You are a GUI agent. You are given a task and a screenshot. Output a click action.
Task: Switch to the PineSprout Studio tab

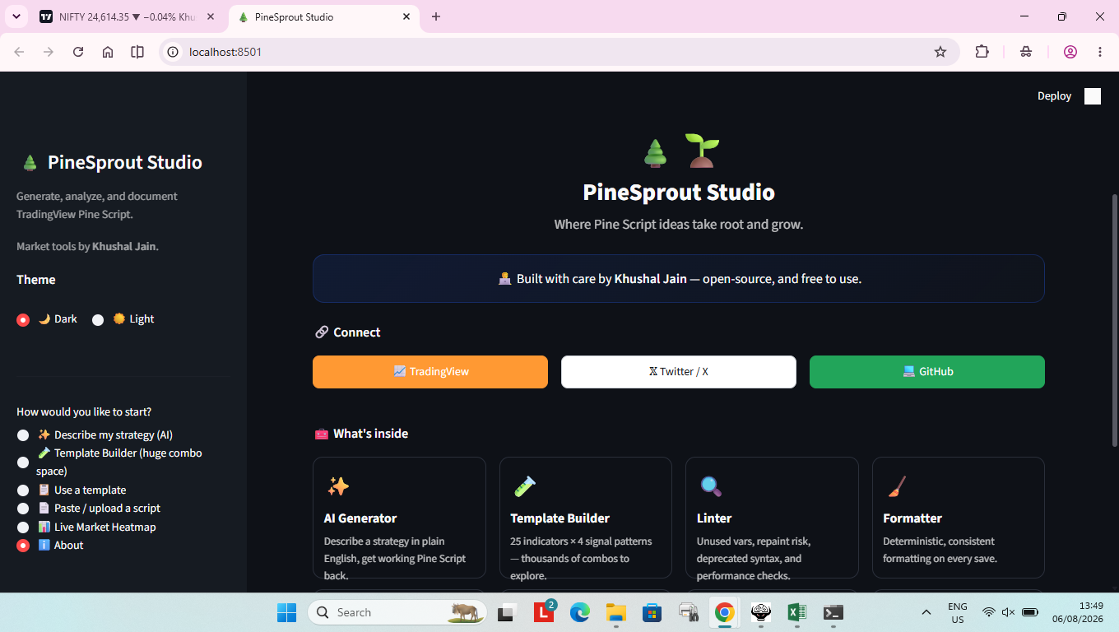323,16
